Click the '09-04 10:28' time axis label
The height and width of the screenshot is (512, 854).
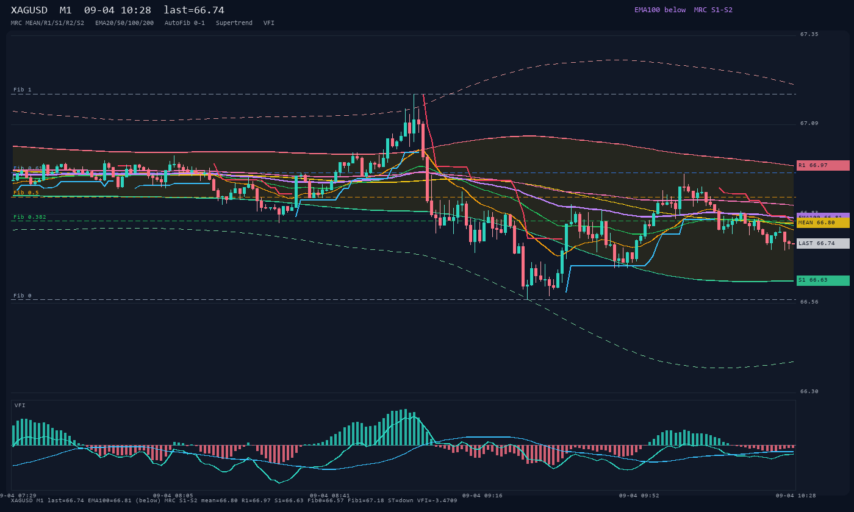coord(796,496)
